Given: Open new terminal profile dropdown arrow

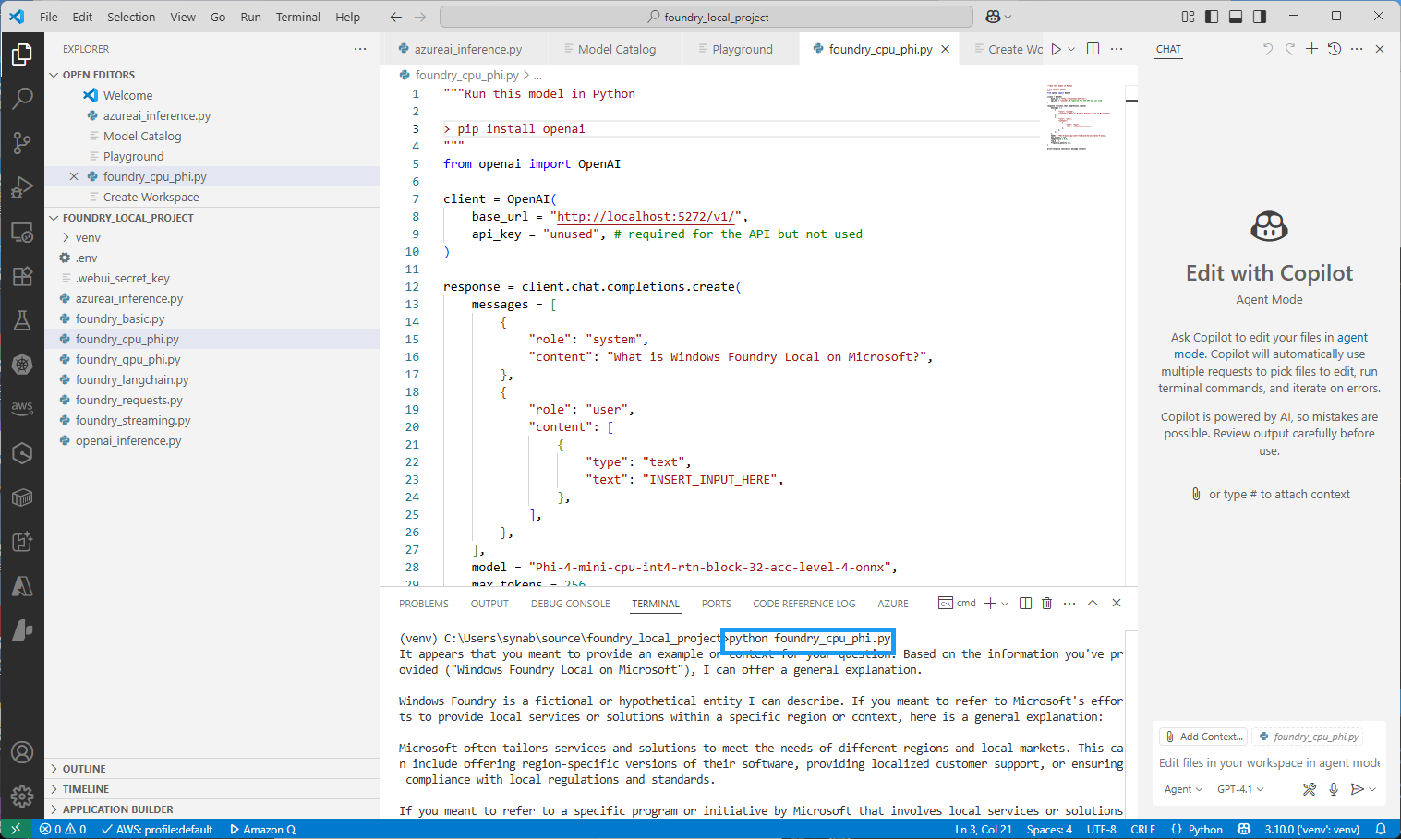Looking at the screenshot, I should pyautogui.click(x=1005, y=603).
